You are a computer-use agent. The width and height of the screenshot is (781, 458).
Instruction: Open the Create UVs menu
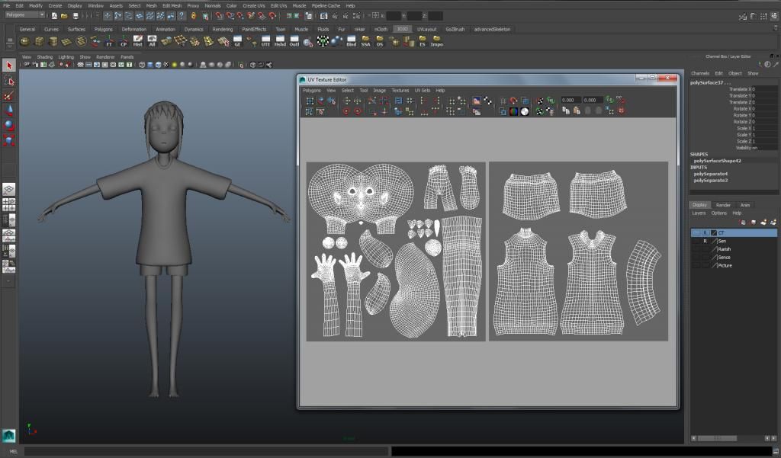pyautogui.click(x=254, y=5)
